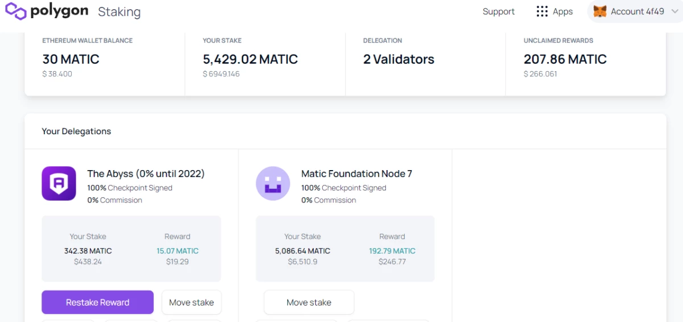Open The Abyss validator title
The image size is (683, 322).
[146, 174]
